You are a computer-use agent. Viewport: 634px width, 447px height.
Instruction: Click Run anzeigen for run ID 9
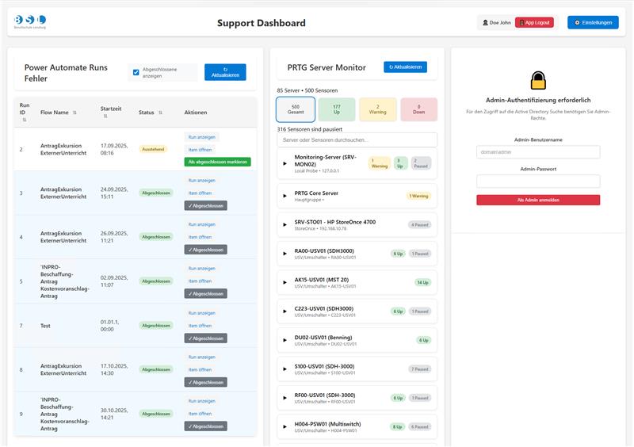(201, 401)
